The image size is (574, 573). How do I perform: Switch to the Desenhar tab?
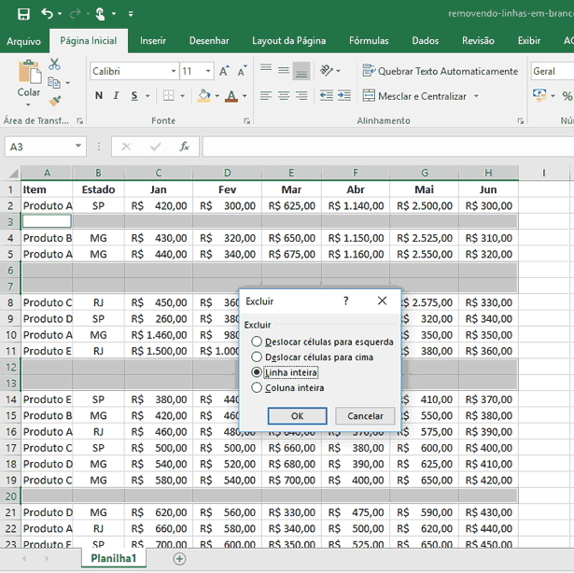point(209,41)
